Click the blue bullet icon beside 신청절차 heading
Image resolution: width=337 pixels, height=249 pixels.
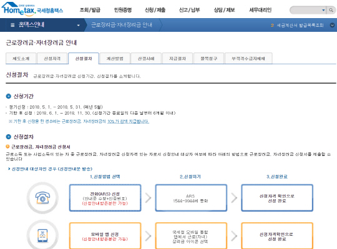coord(8,137)
